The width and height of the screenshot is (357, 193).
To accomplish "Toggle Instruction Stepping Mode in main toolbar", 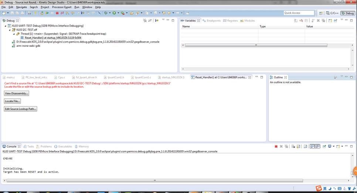I will coord(82,13).
